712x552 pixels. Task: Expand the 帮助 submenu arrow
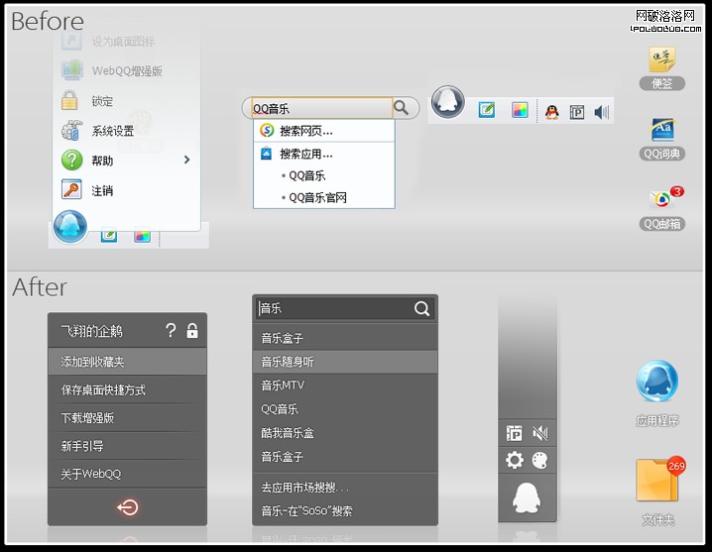click(x=186, y=161)
